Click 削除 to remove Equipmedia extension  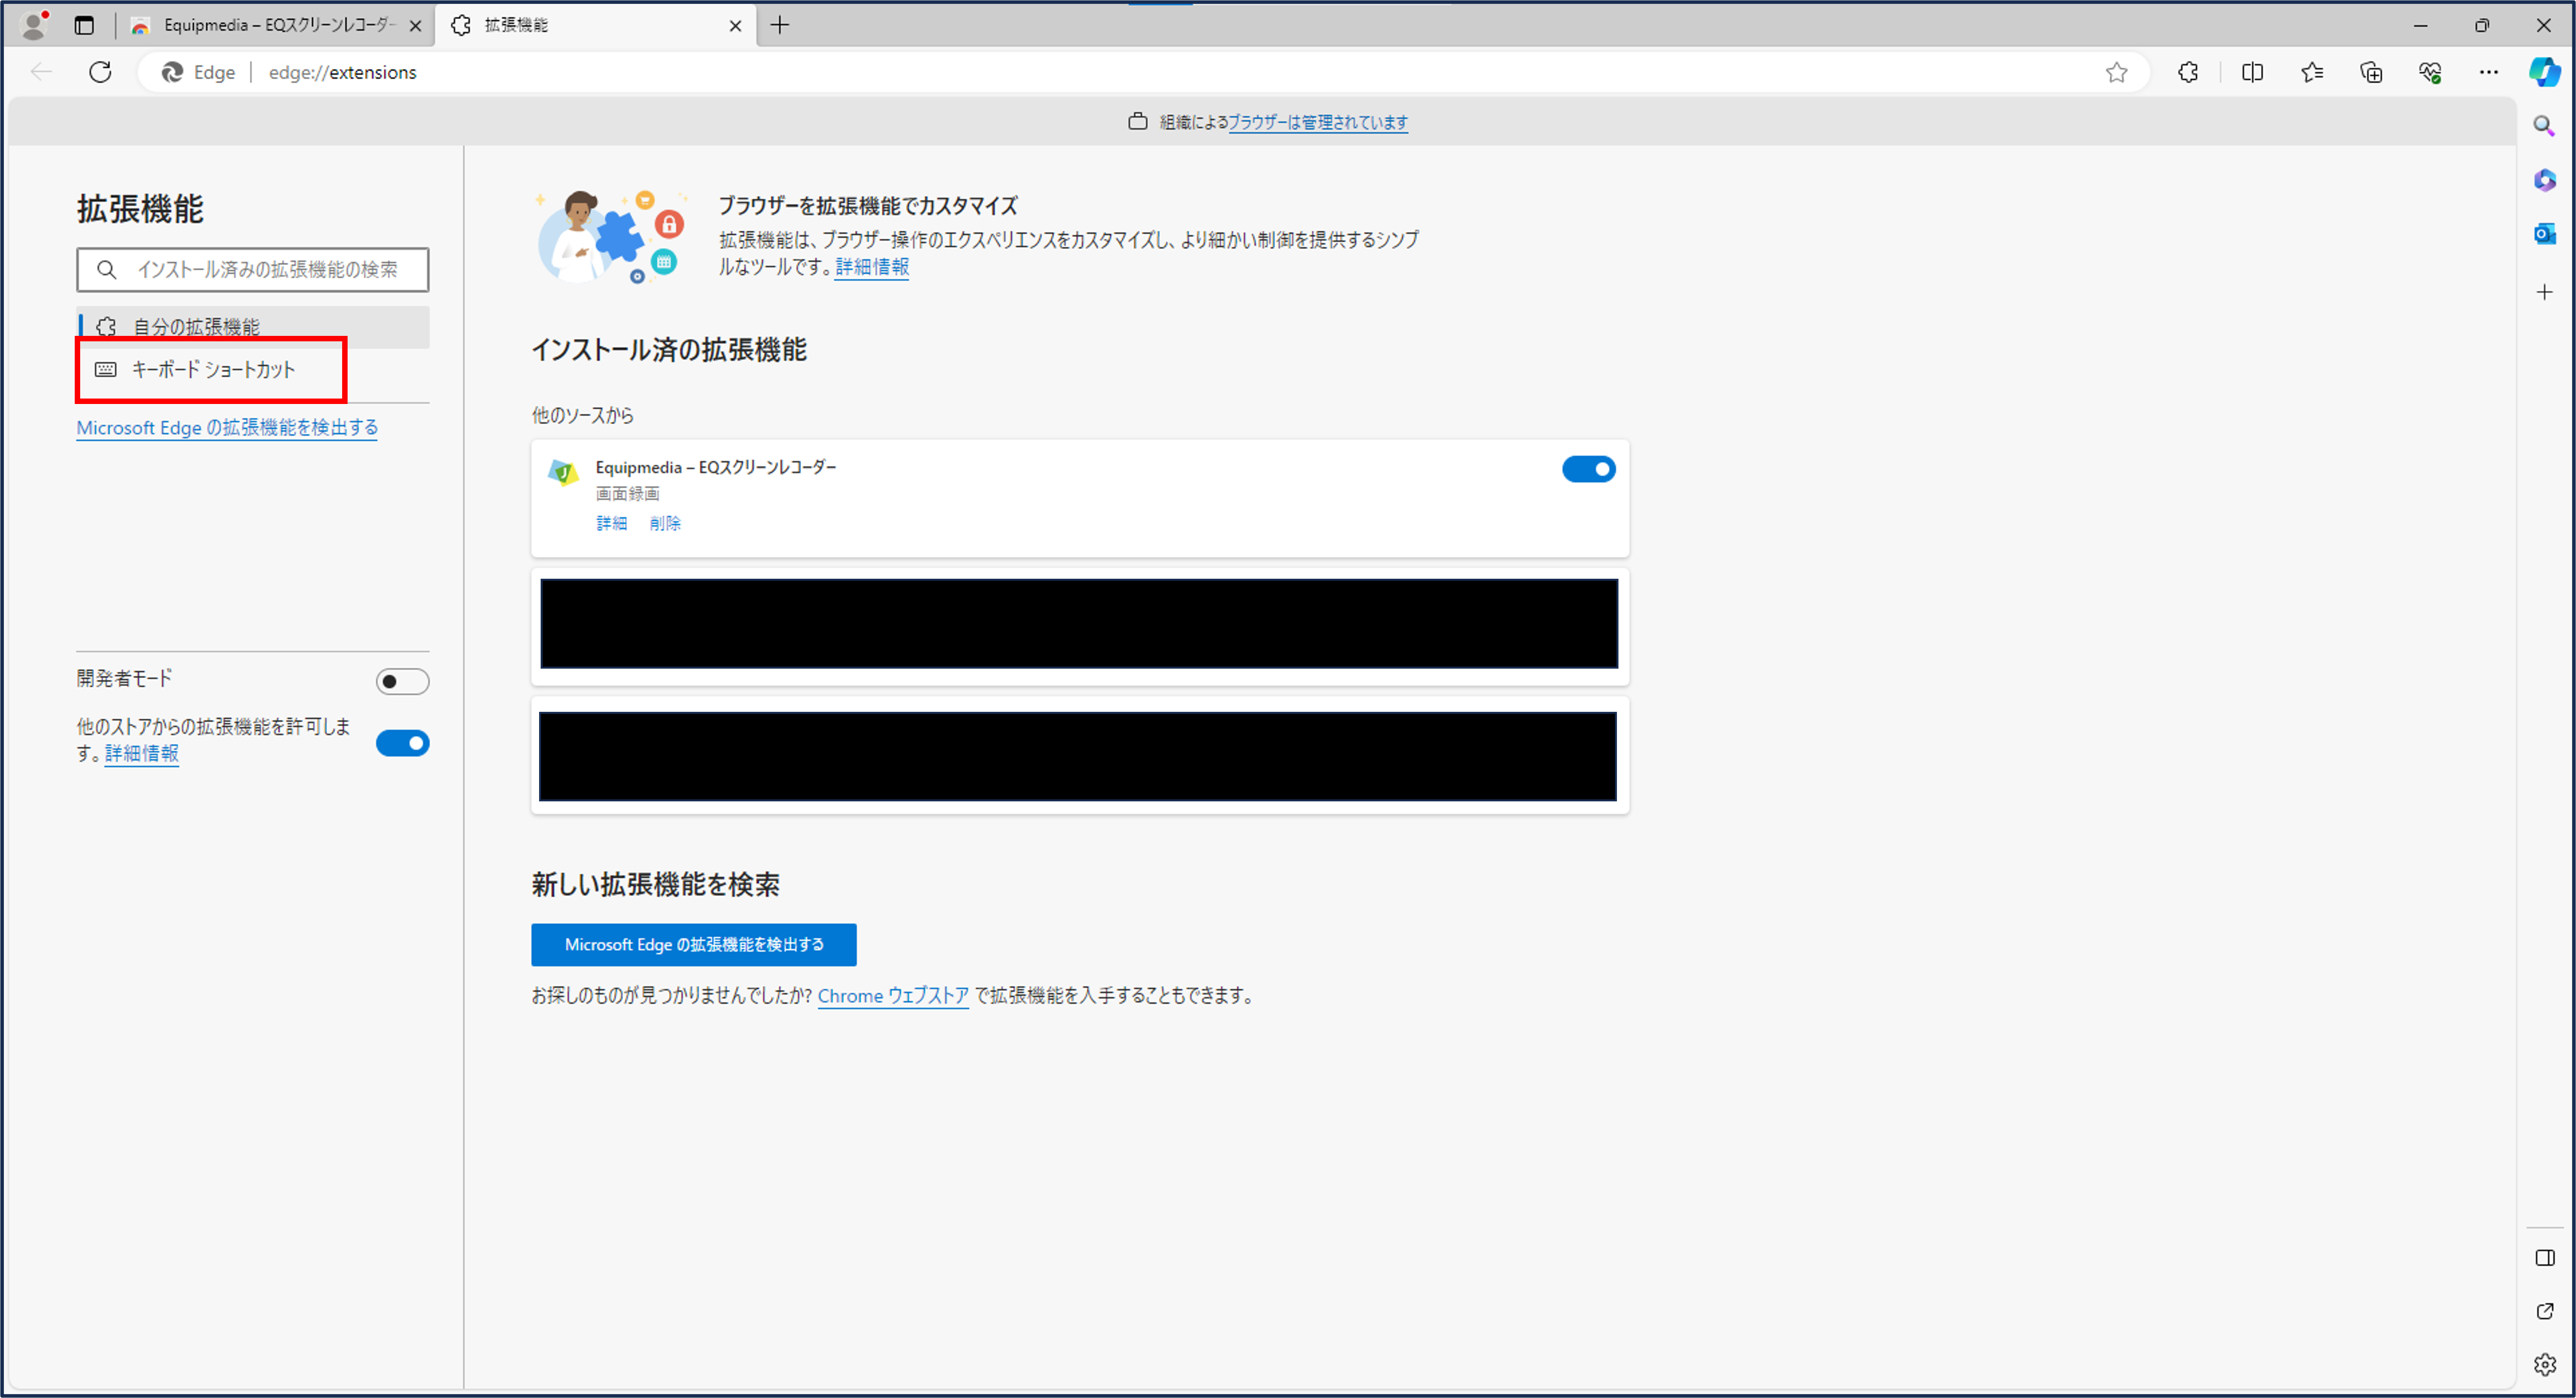[x=665, y=524]
